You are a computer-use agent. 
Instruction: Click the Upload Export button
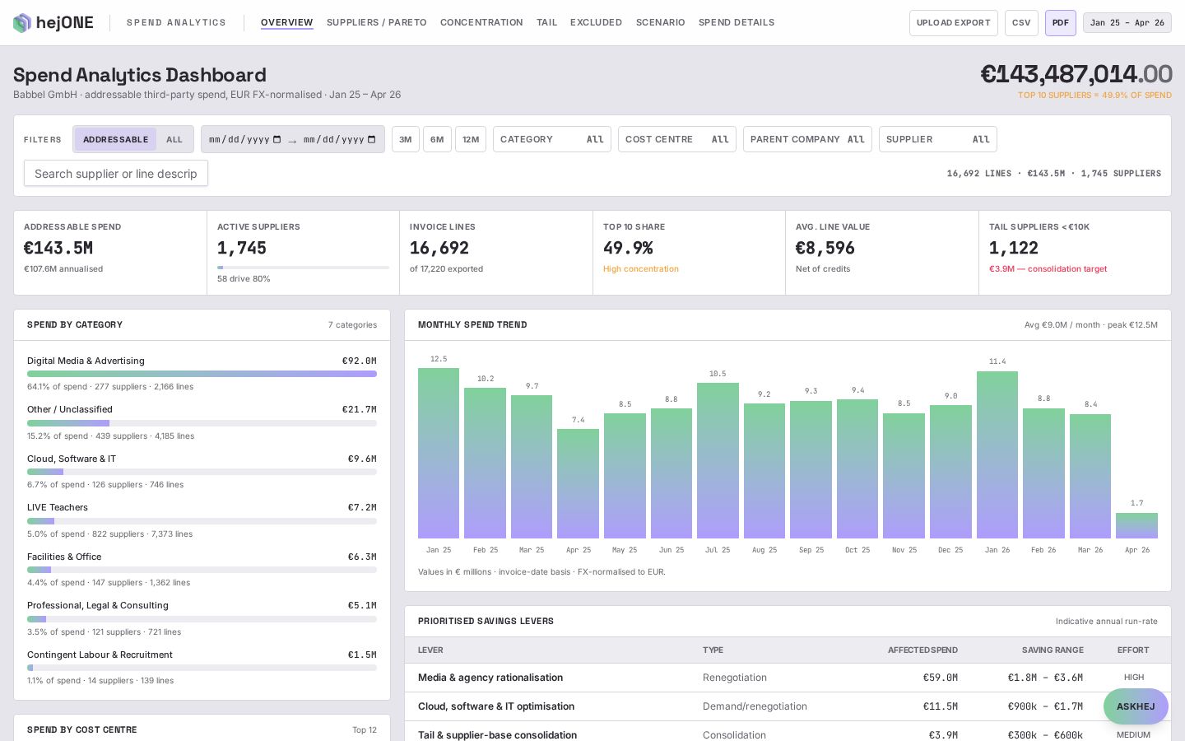pyautogui.click(x=954, y=23)
